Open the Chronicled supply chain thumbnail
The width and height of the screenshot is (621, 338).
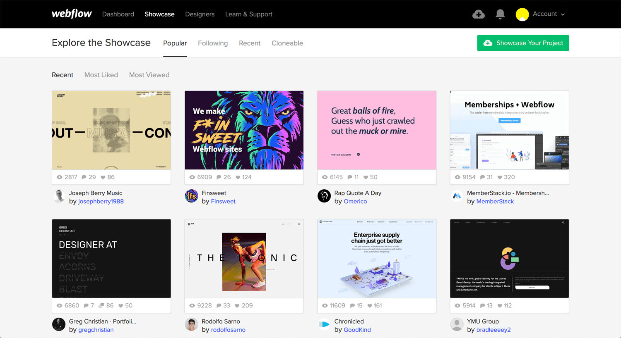click(377, 259)
